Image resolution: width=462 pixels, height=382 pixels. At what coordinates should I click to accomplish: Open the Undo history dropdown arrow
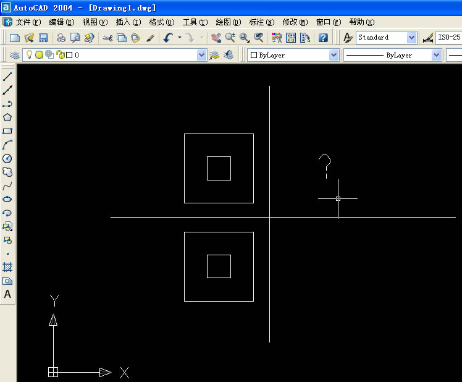coord(180,38)
